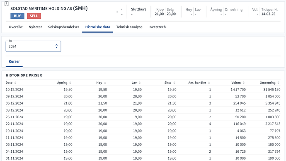Click the year selector up-down chevron
Image resolution: width=286 pixels, height=161 pixels.
[x=56, y=46]
